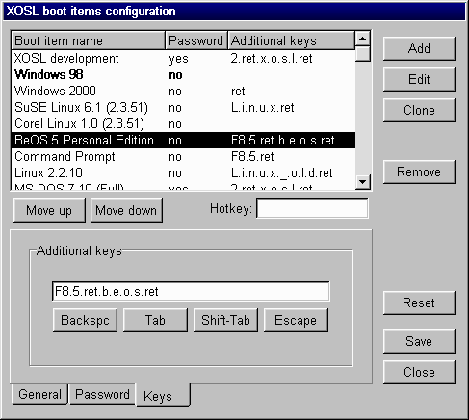Insert Backspc key into additional keys

[x=85, y=320]
